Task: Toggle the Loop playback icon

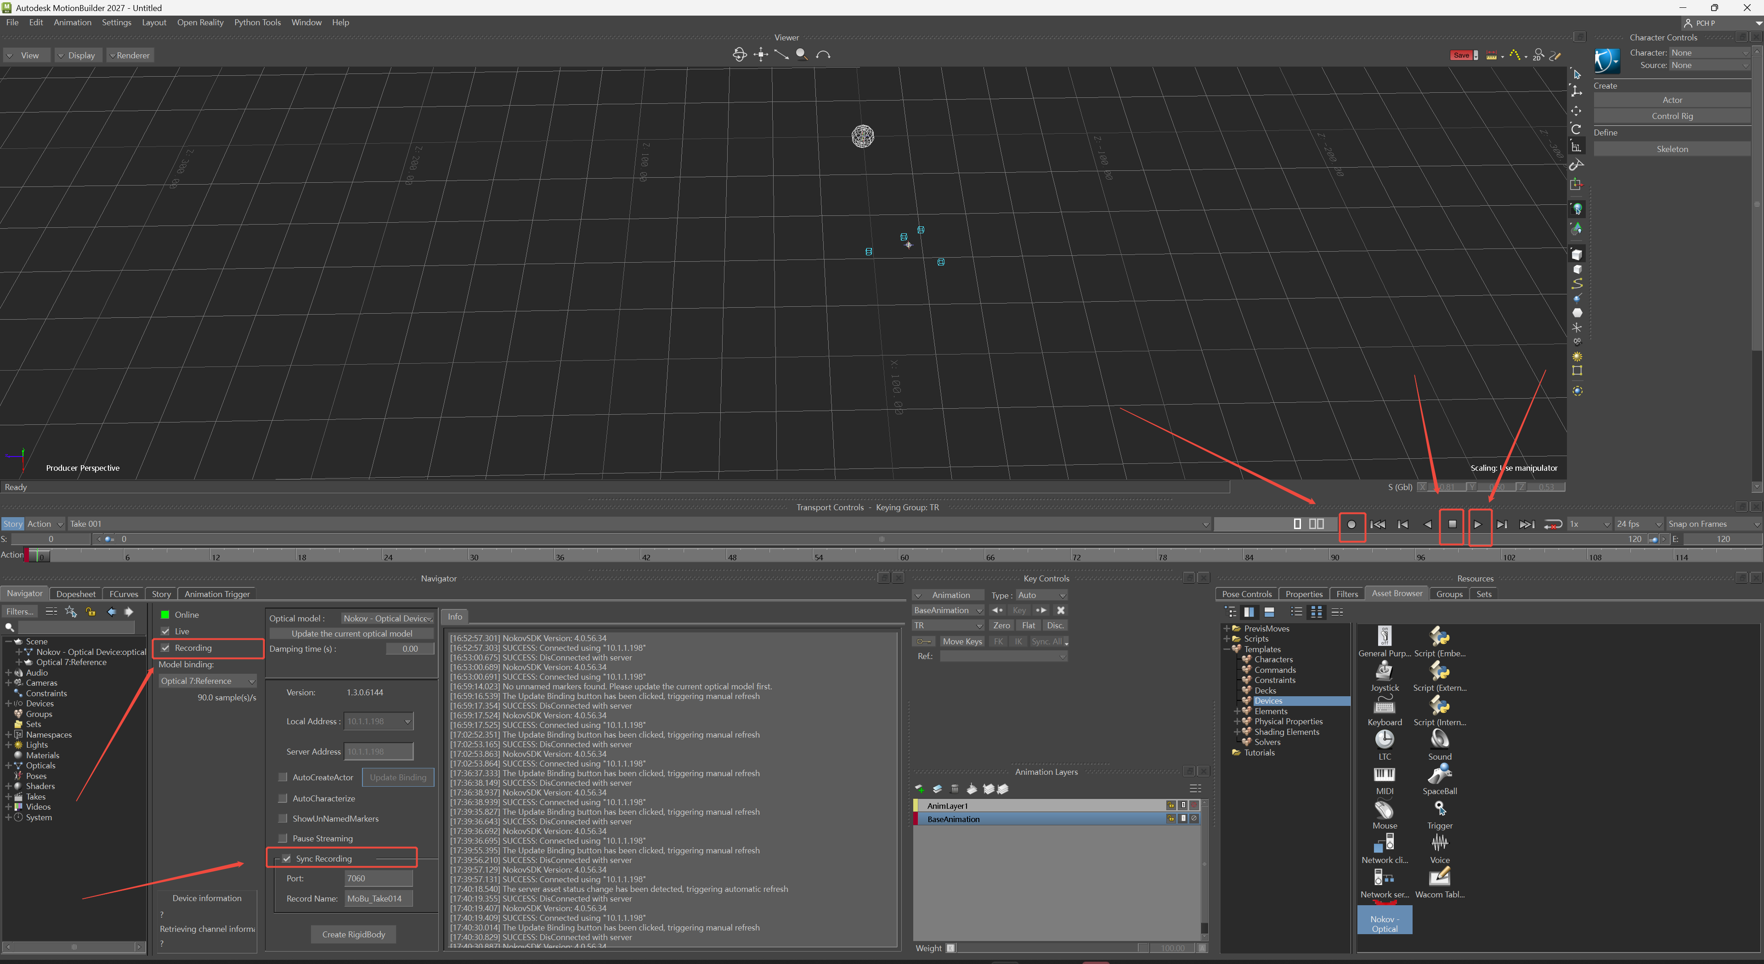Action: tap(1552, 524)
